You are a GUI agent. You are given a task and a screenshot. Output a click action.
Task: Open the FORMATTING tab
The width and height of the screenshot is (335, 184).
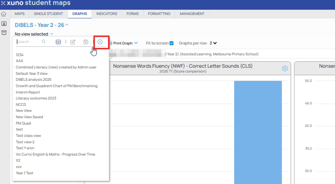[x=159, y=14]
